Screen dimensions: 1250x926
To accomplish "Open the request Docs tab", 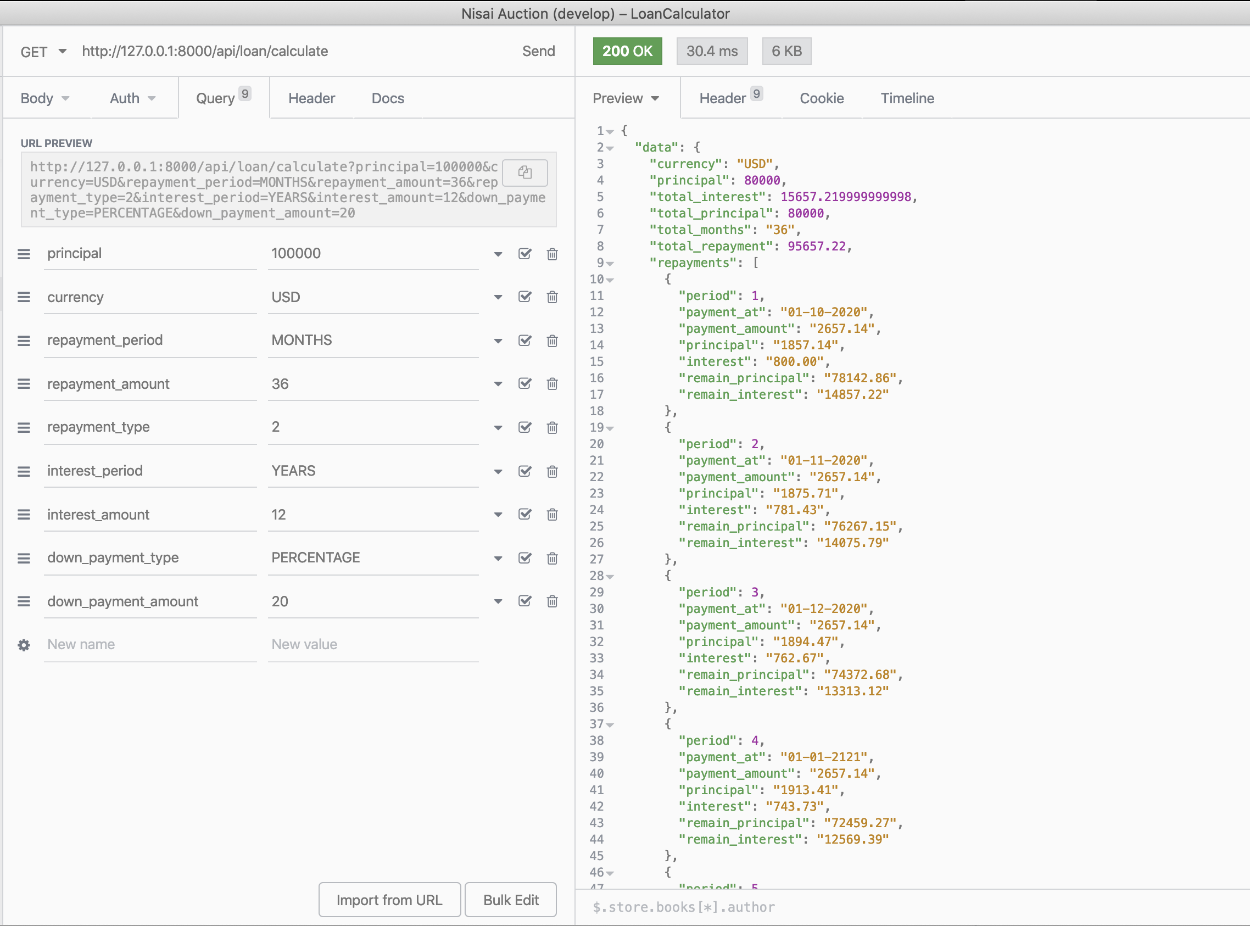I will point(387,99).
